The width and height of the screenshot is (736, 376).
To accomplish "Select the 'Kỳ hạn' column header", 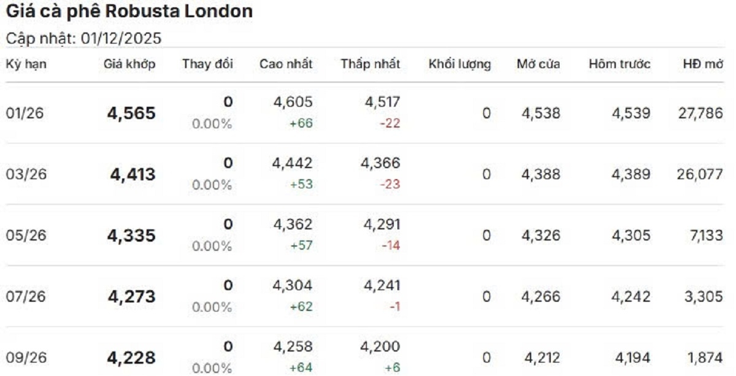I will coord(26,64).
